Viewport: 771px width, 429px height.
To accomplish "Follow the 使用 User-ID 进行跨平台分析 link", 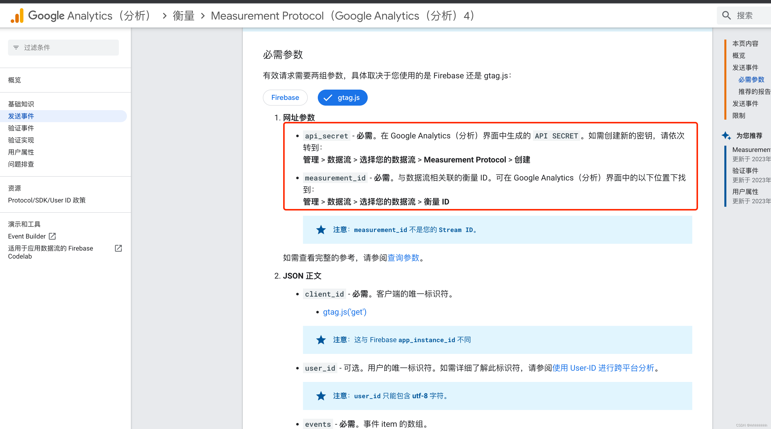I will click(x=603, y=368).
